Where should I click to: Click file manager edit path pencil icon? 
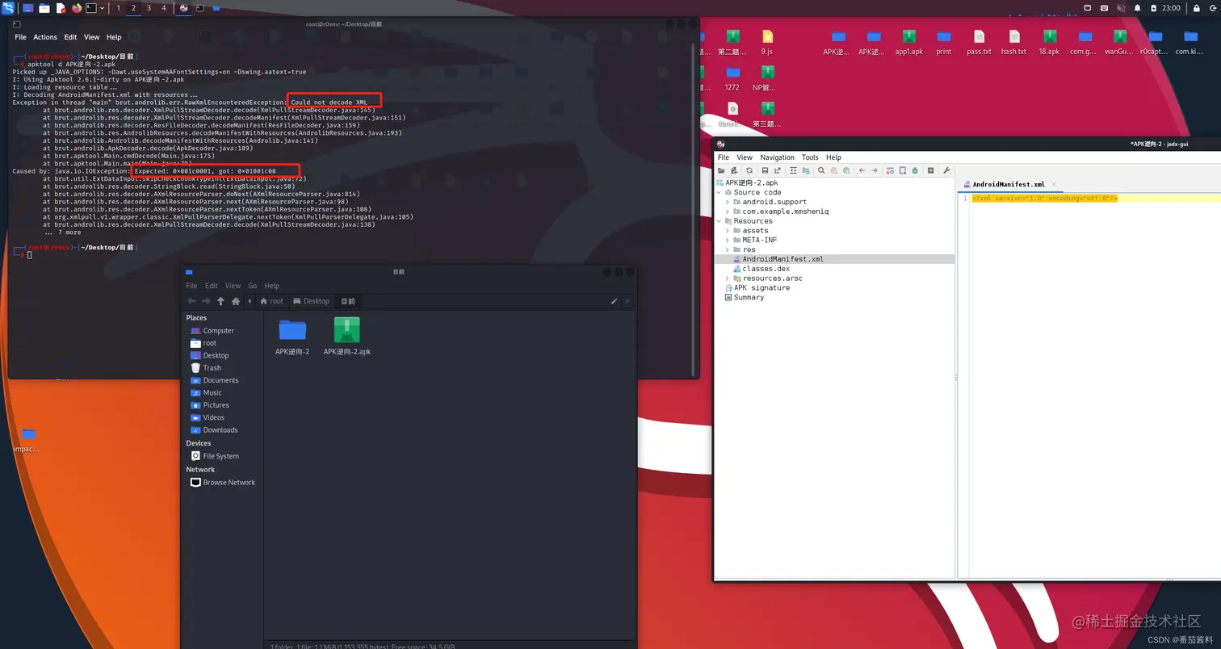[x=614, y=301]
